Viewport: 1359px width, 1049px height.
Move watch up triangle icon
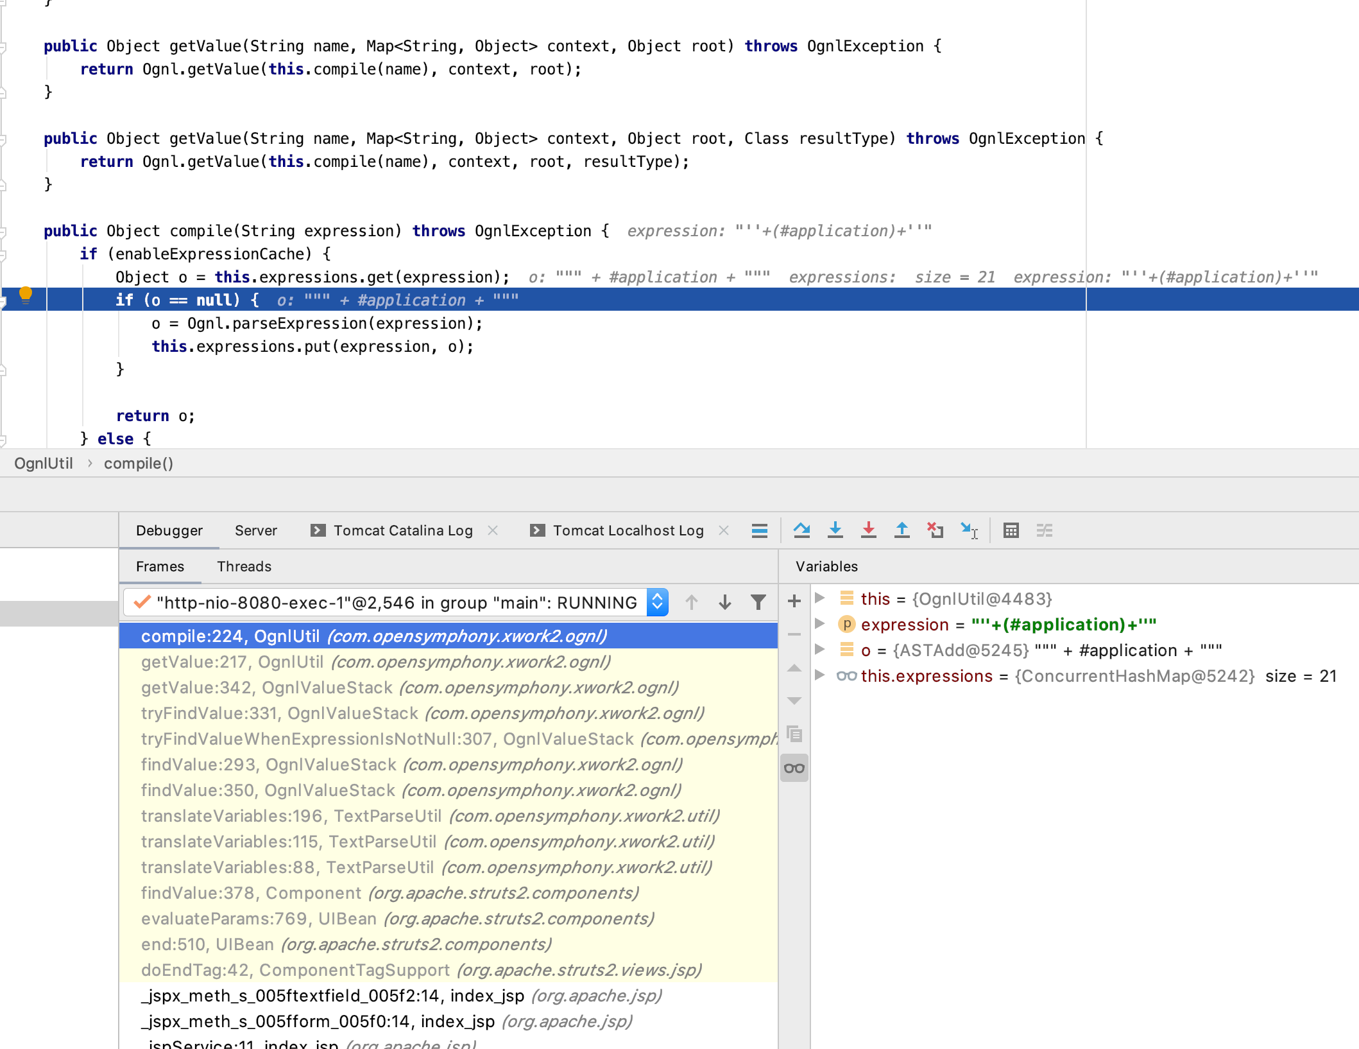794,668
